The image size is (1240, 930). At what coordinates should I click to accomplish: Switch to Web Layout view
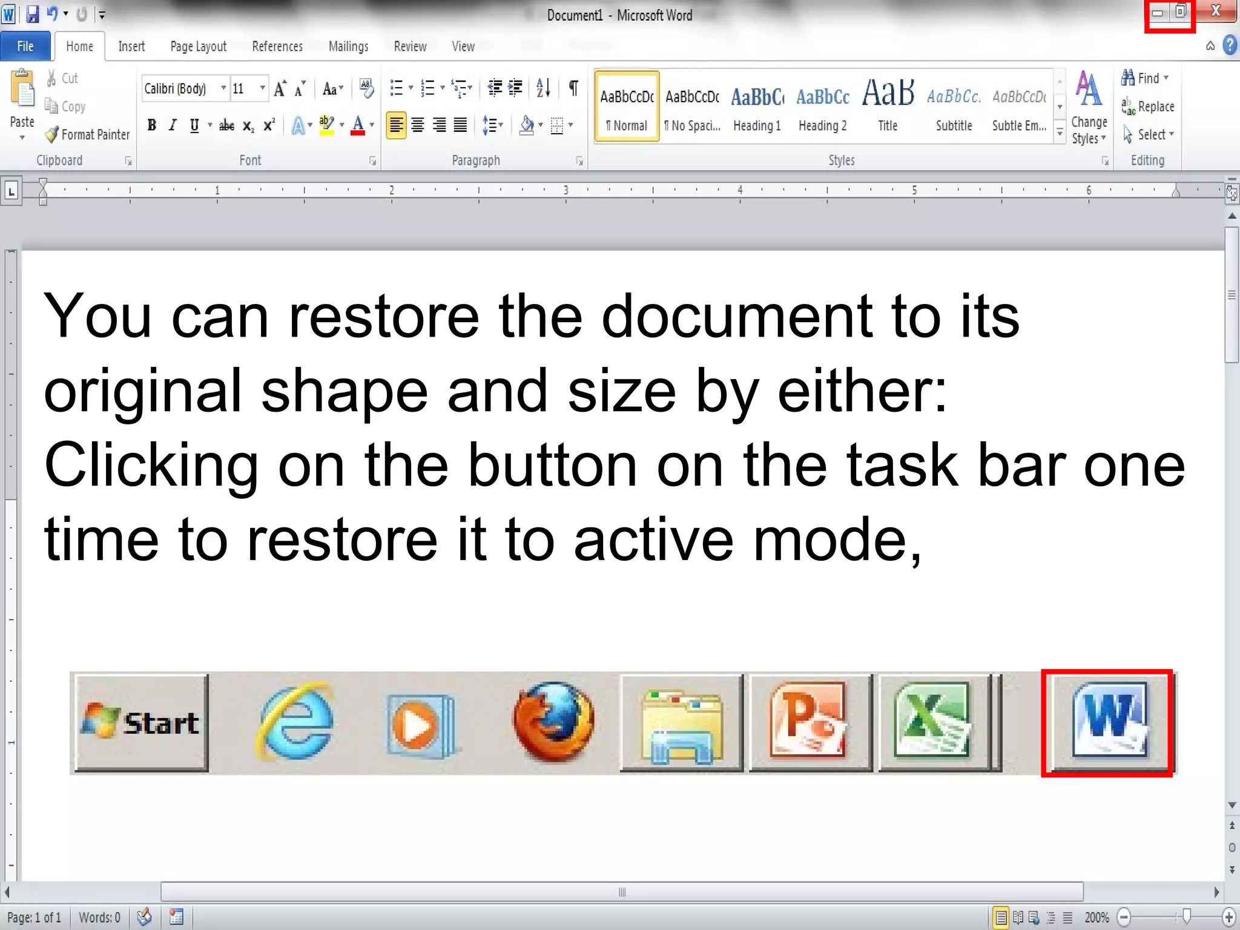(1034, 917)
